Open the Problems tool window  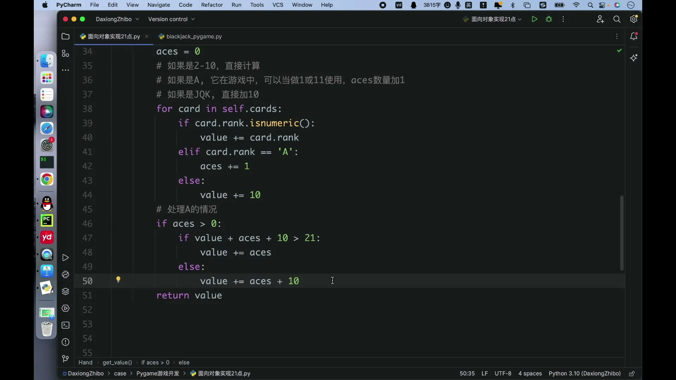(x=65, y=342)
